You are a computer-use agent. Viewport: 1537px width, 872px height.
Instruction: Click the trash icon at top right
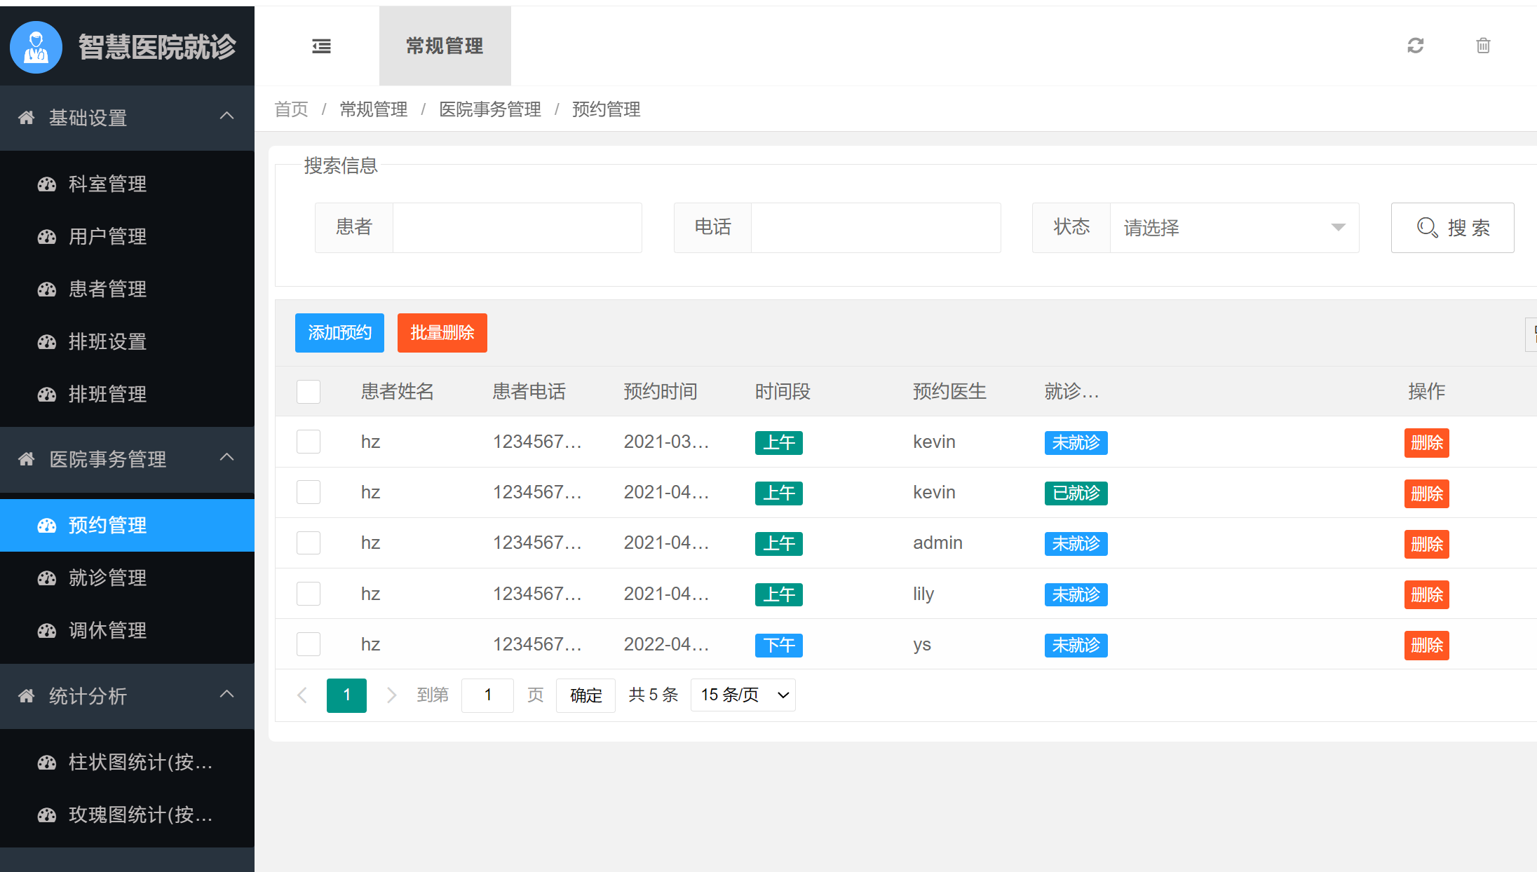coord(1482,45)
